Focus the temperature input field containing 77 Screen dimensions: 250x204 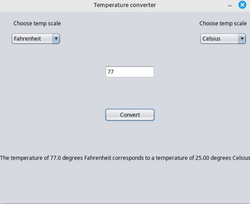130,72
